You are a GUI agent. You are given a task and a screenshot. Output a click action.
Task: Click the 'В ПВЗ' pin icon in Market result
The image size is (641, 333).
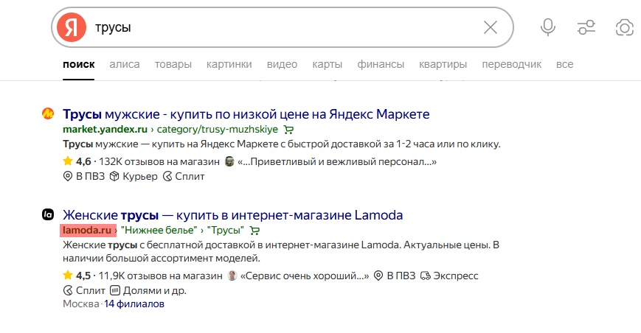pos(67,176)
